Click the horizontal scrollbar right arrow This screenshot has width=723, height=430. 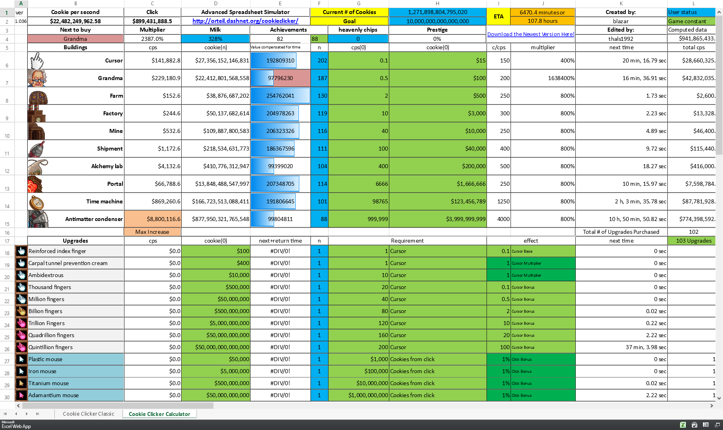[711, 406]
